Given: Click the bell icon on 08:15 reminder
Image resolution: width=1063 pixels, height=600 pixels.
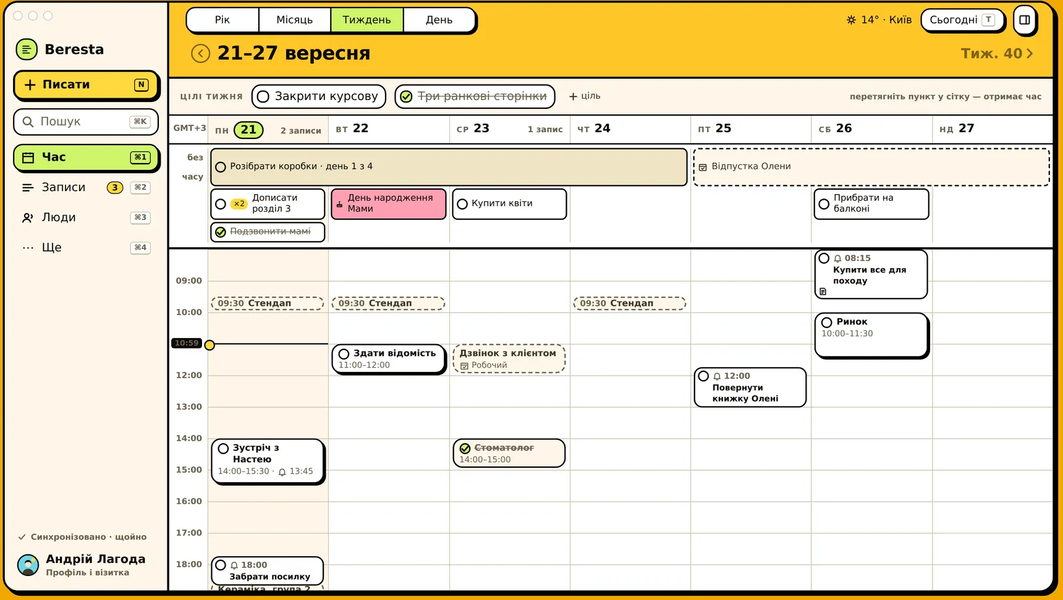Looking at the screenshot, I should pos(837,259).
